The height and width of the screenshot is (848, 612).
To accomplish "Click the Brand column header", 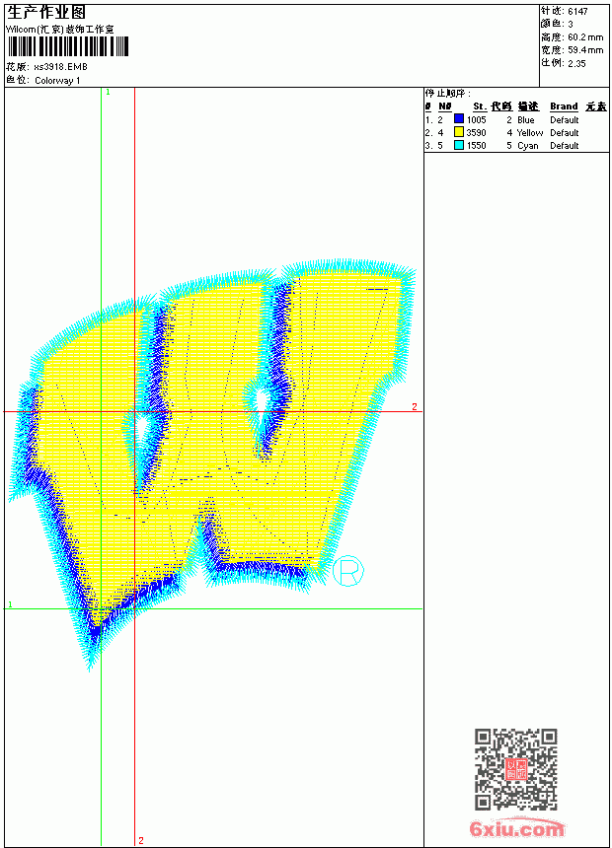I will coord(564,106).
